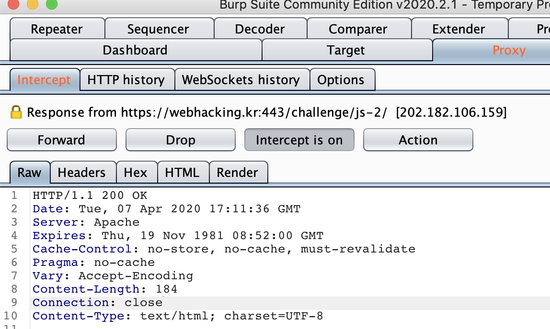Viewport: 550px width, 329px height.
Task: Click the 'Vary: Accept-Encoding' line
Action: 113,276
